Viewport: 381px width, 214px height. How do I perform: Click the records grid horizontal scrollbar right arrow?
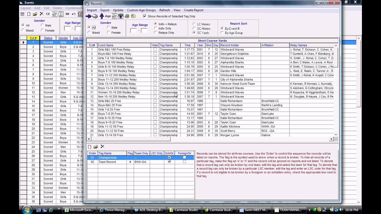[331, 139]
